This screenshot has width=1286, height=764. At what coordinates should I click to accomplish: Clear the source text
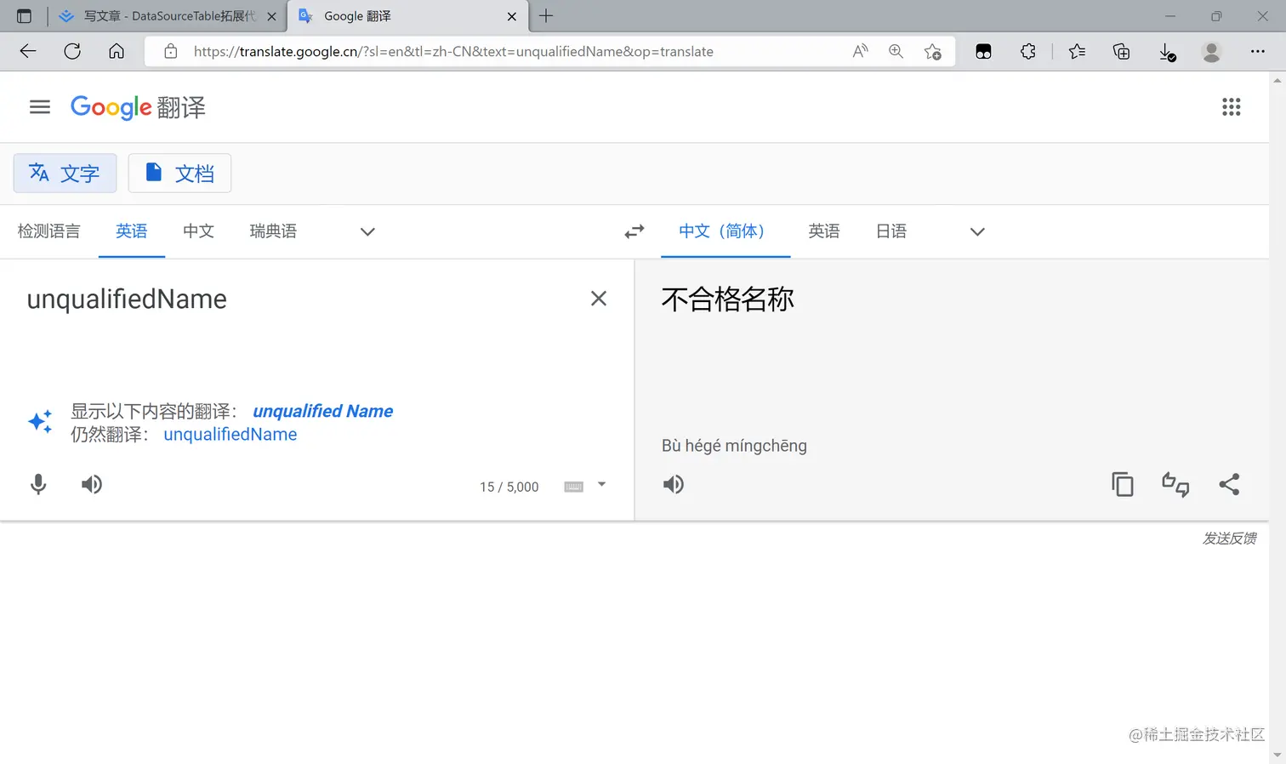pos(599,299)
